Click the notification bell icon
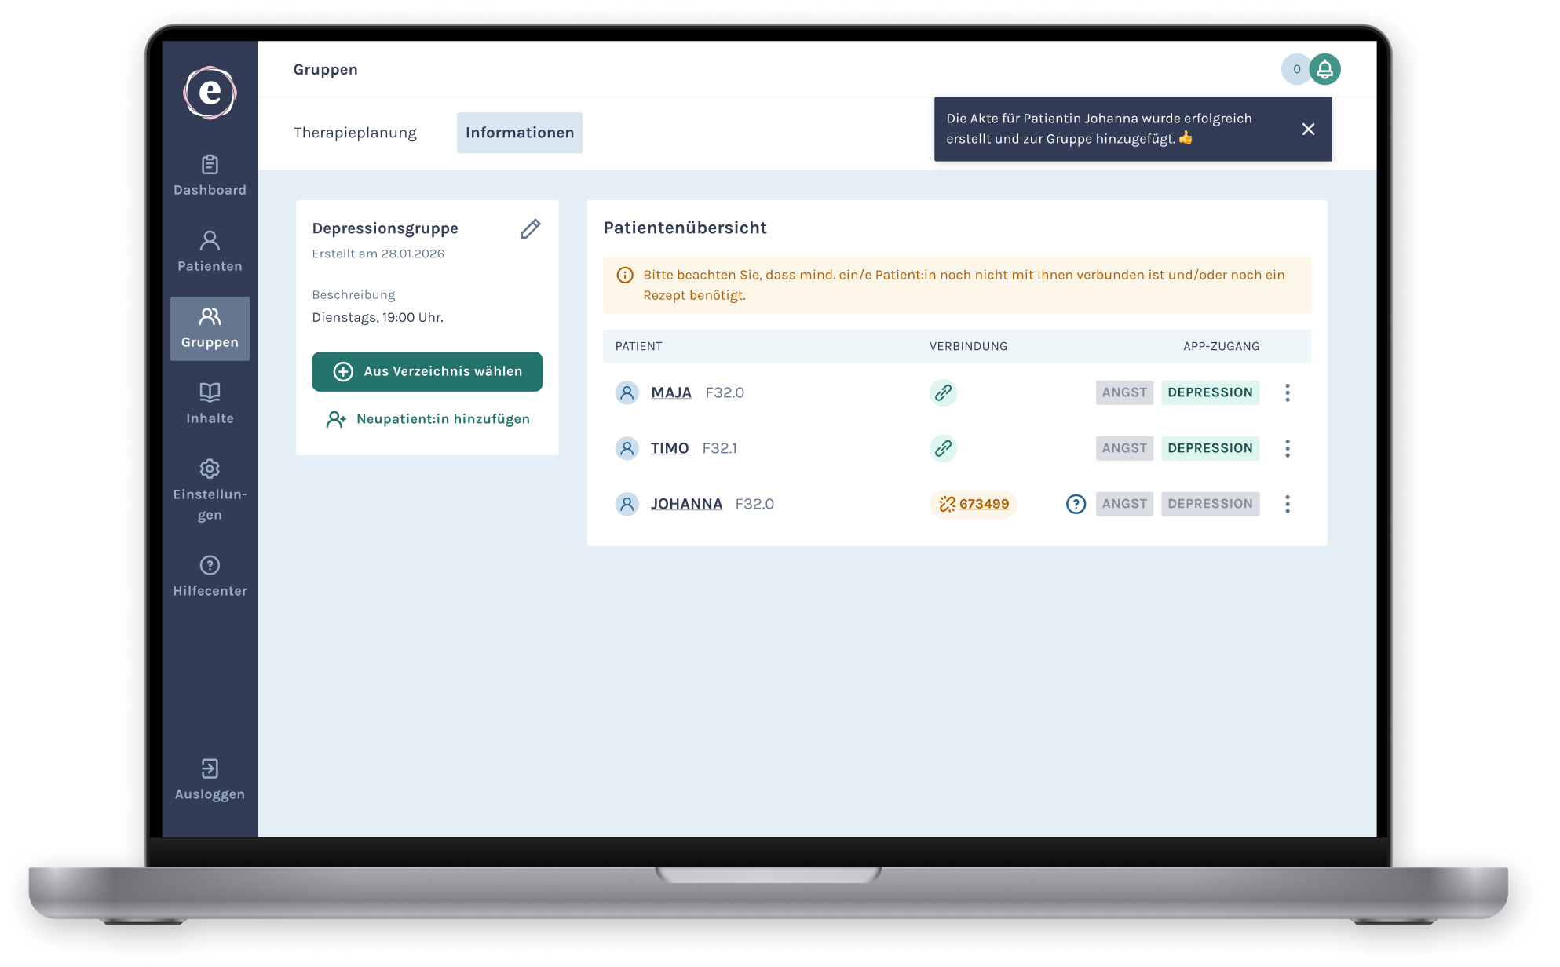 tap(1324, 69)
